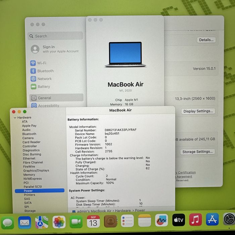Click Hardware in the bottom path bar
Viewport: 235px width, 235px height.
123,210
